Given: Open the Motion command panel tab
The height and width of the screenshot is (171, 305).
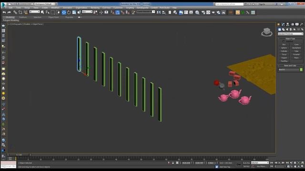Looking at the screenshot, I should tap(292, 24).
